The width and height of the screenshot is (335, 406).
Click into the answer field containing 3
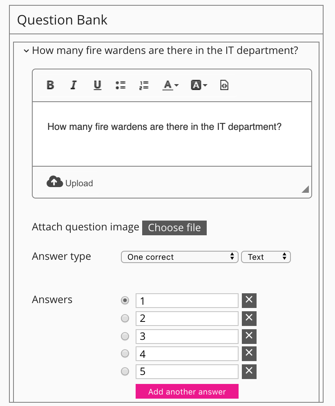tap(187, 336)
